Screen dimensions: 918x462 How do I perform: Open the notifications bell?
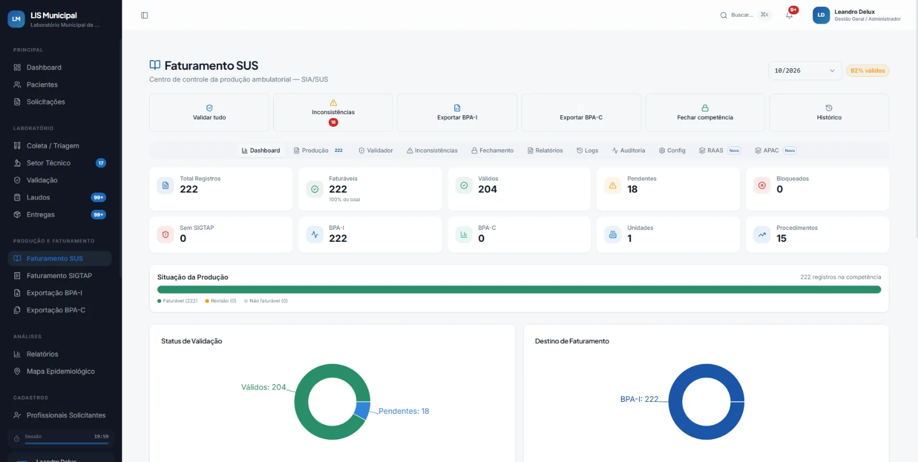click(x=789, y=15)
